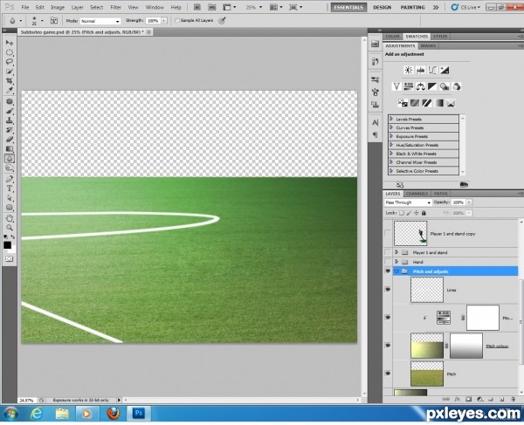524x425 pixels.
Task: Switch to the Masks tab
Action: [428, 45]
